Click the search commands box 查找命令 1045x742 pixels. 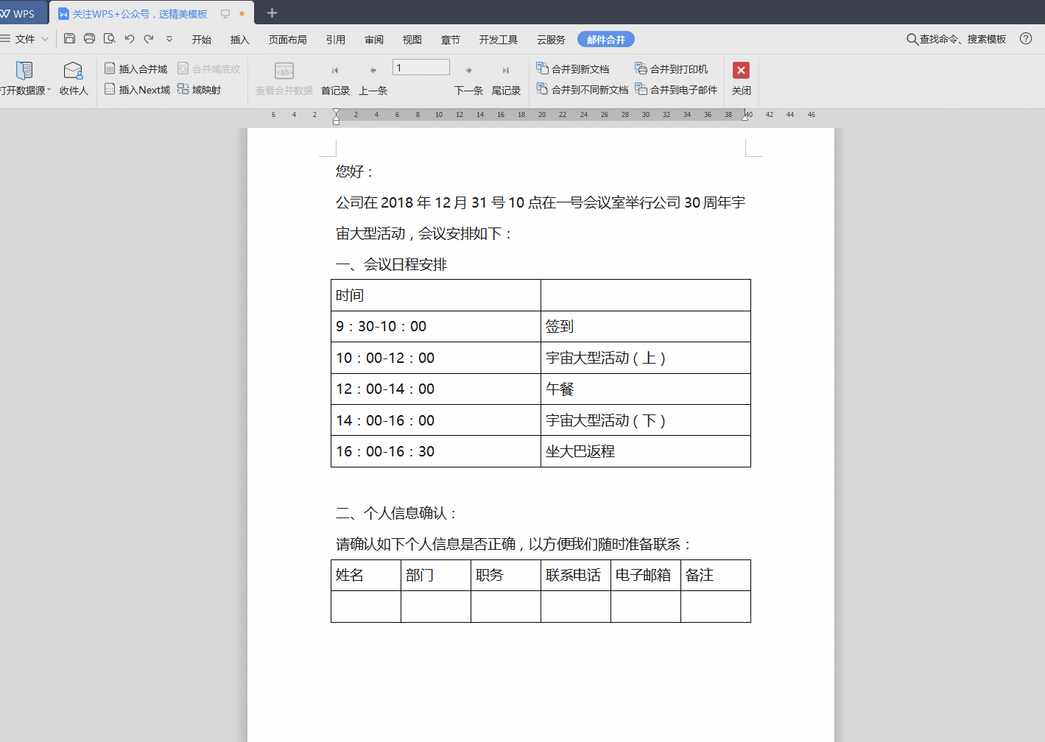(x=956, y=39)
